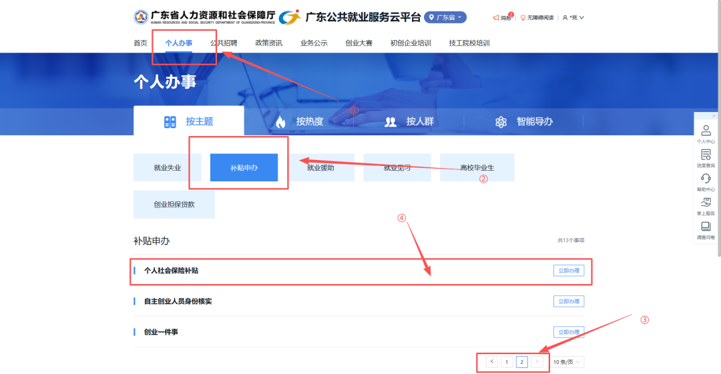721x374 pixels.
Task: Click the 广东省人力资源和社会保障厅 logo
Action: [205, 17]
